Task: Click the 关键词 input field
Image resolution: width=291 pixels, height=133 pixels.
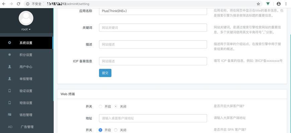Action: (x=153, y=28)
